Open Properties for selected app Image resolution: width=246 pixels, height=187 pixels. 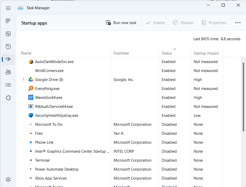[x=214, y=23]
